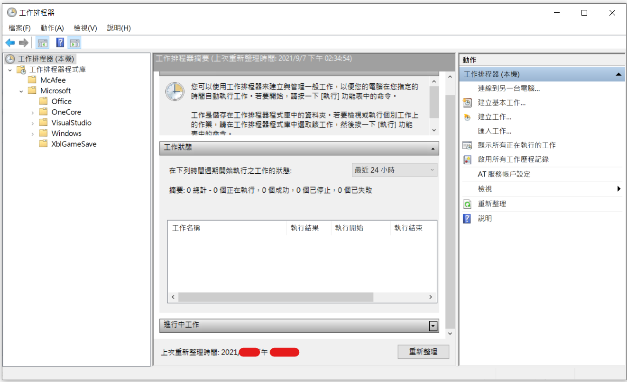Click the 建立基本工作... action
The image size is (627, 382).
(502, 103)
